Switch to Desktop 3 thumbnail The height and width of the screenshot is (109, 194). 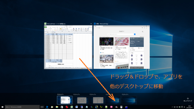[97, 100]
